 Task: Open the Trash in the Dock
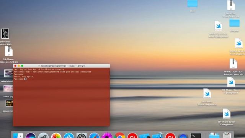pyautogui.click(x=227, y=135)
